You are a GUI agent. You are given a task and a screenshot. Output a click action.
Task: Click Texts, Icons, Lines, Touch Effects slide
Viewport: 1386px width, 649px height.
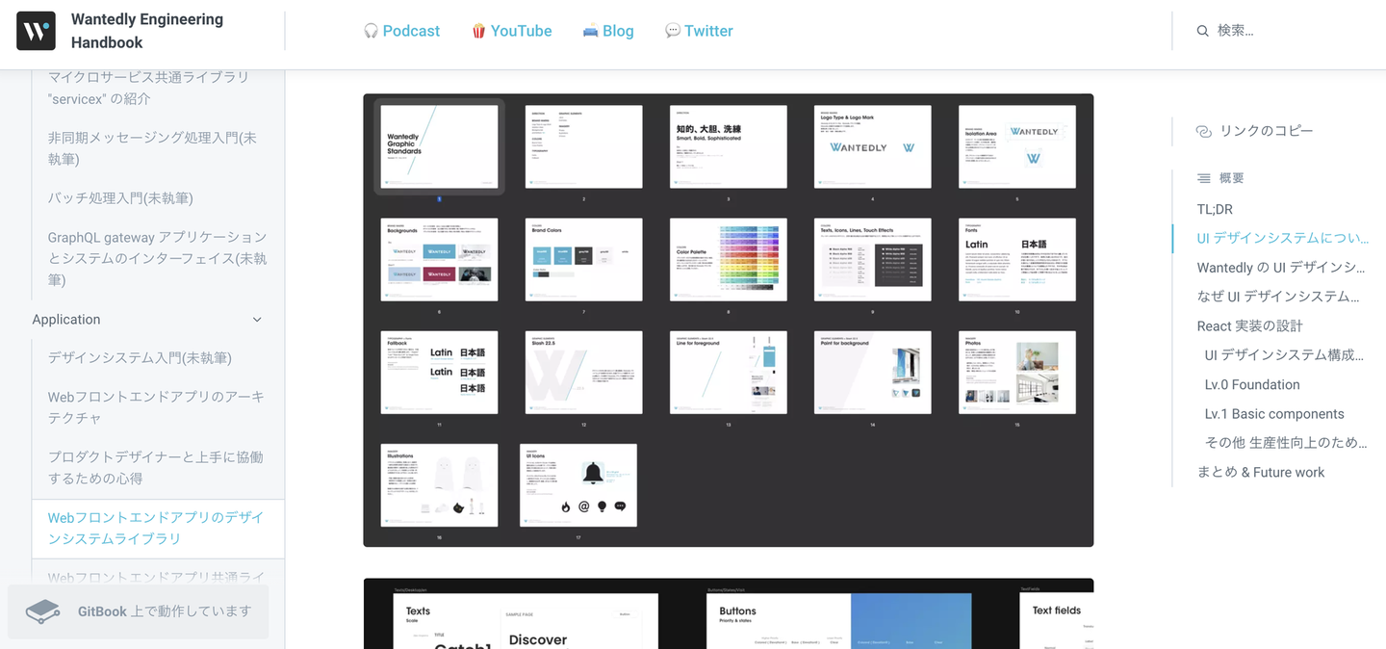click(x=873, y=259)
